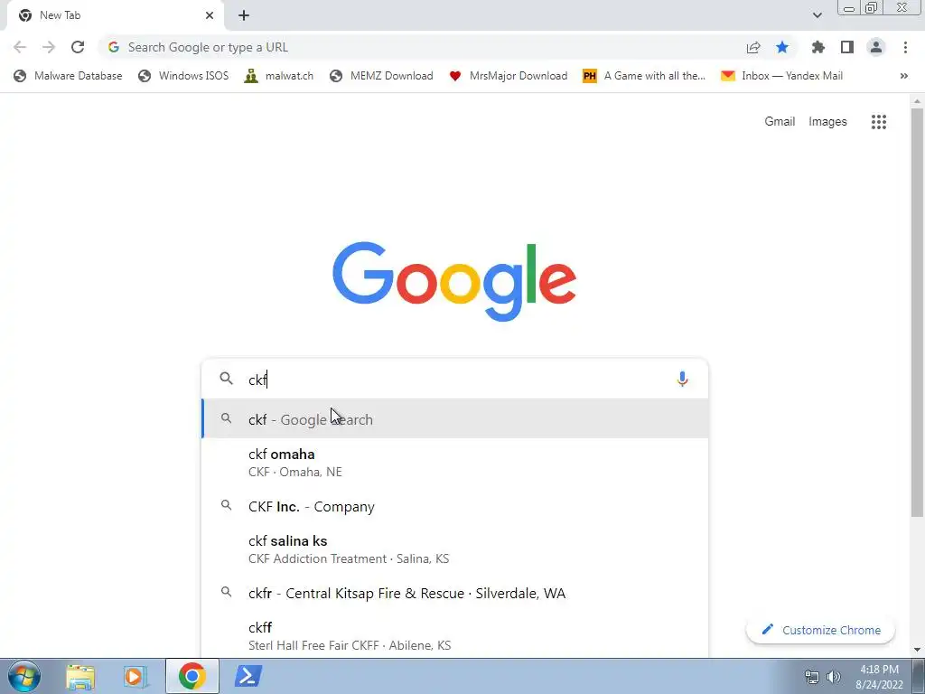The height and width of the screenshot is (694, 925).
Task: Show more bookmarks with the double chevron
Action: coord(903,76)
